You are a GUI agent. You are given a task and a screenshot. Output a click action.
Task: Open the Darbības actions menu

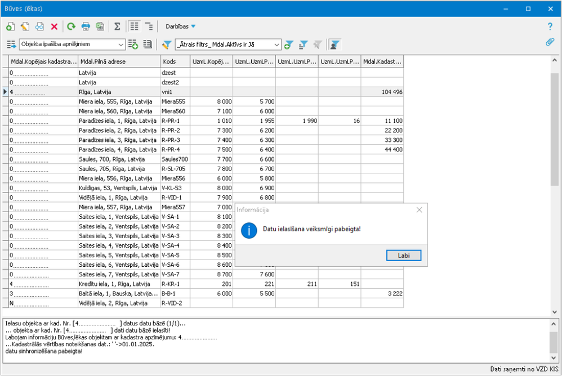[x=180, y=26]
